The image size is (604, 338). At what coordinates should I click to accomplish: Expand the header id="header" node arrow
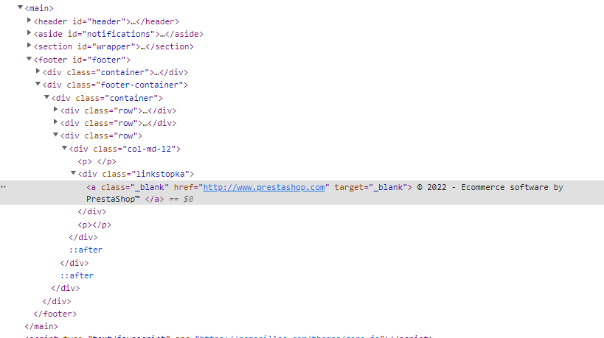29,20
